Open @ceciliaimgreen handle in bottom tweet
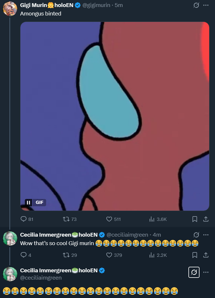Image resolution: width=215 pixels, height=298 pixels. 41,278
